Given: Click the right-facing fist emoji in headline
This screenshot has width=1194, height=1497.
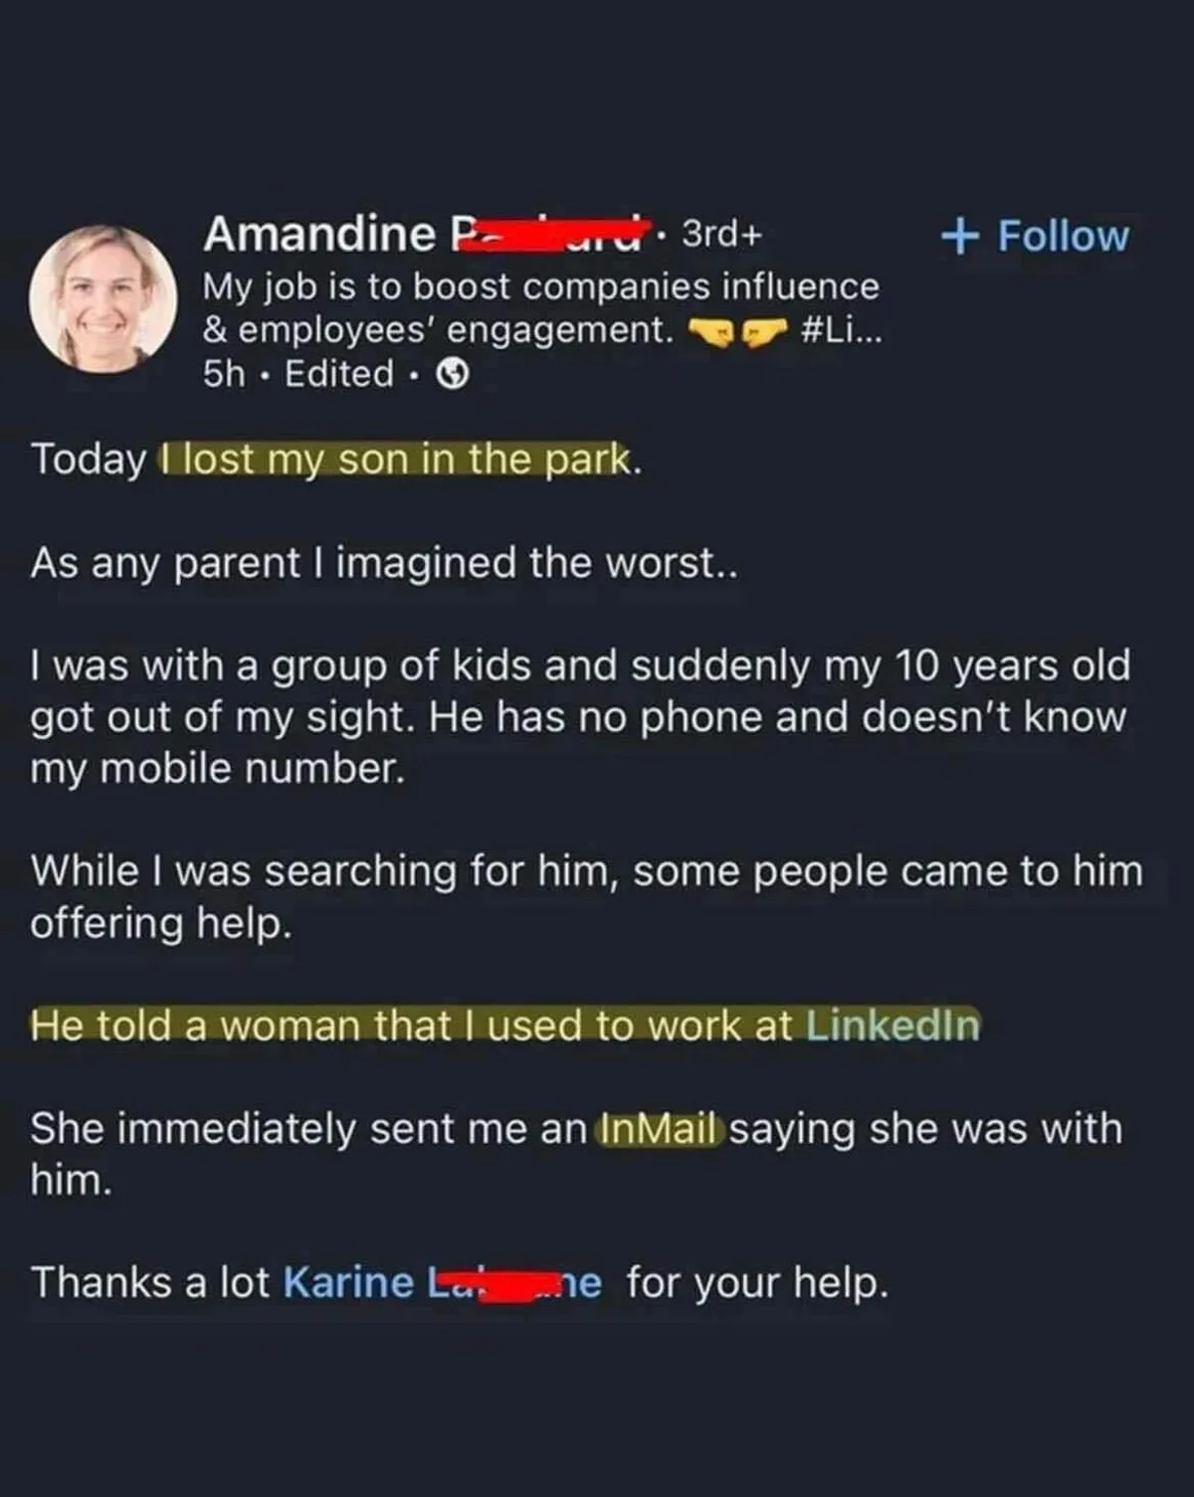Looking at the screenshot, I should tap(763, 332).
